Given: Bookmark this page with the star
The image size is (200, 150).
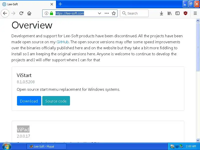Looking at the screenshot, I should click(114, 13).
